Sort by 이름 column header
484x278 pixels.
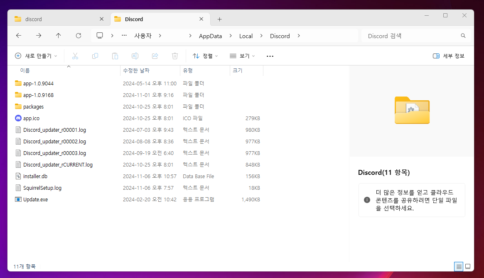click(x=25, y=70)
